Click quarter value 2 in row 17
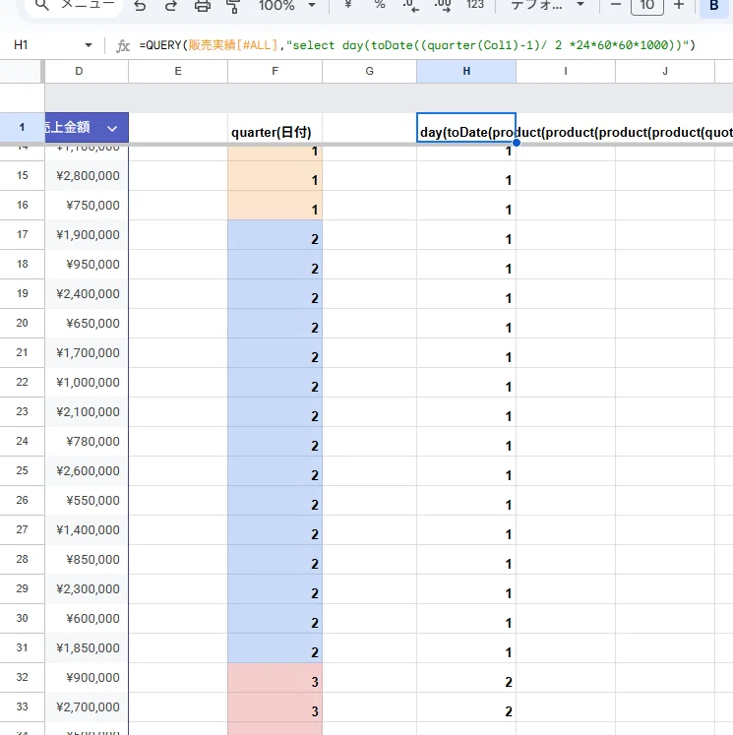733x735 pixels. click(275, 235)
